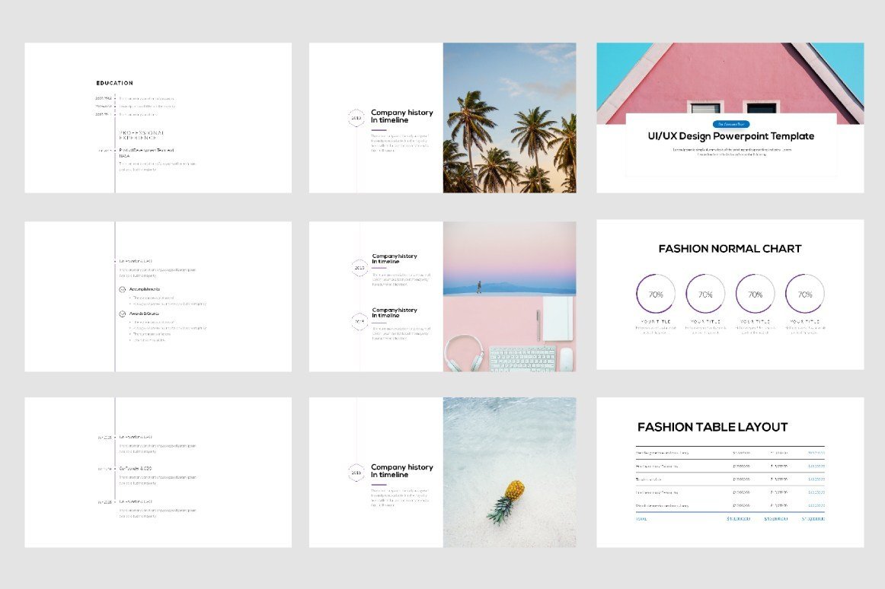Select the NASA text under Professional Experience
The width and height of the screenshot is (885, 589).
[x=124, y=156]
